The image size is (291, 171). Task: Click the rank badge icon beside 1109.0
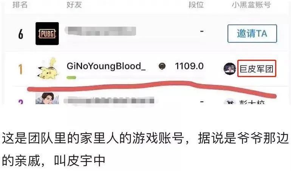[x=162, y=66]
